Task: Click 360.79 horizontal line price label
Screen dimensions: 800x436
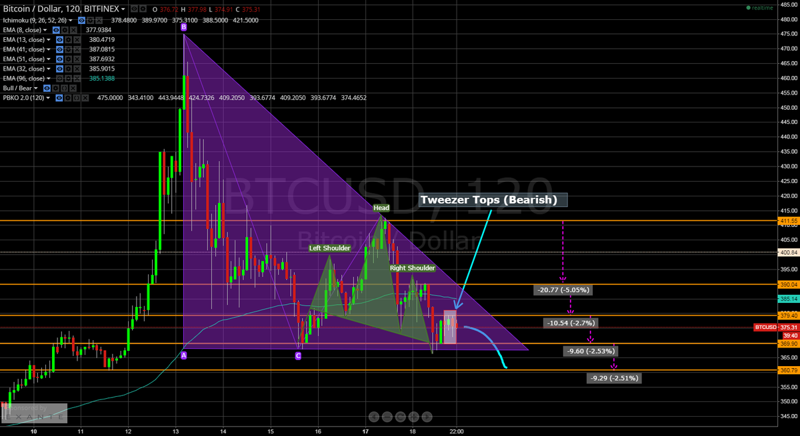Action: (788, 370)
